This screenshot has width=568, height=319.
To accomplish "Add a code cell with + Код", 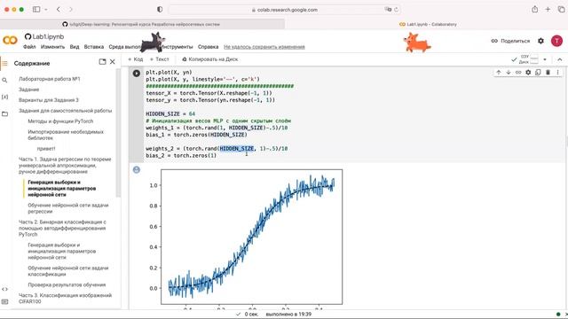I will [x=136, y=59].
